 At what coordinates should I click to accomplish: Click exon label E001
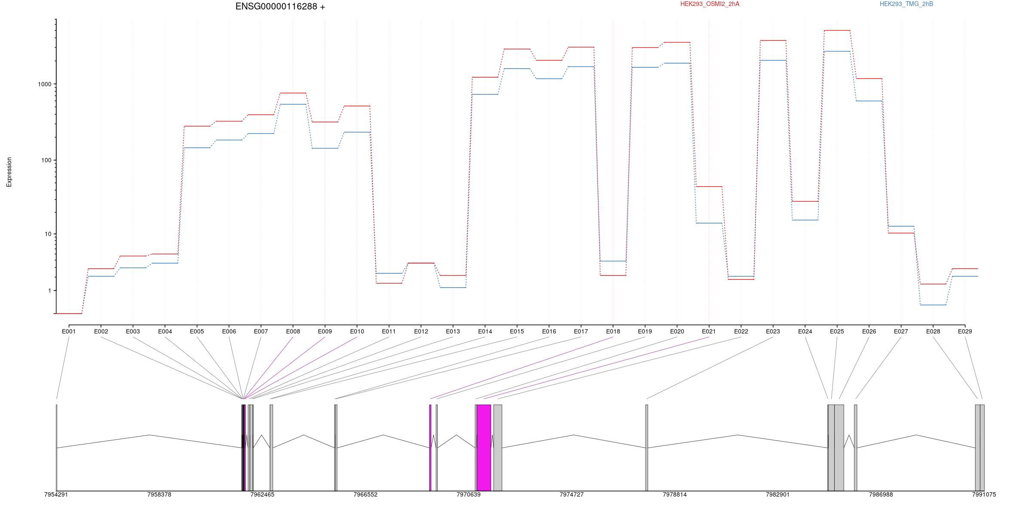(x=69, y=331)
